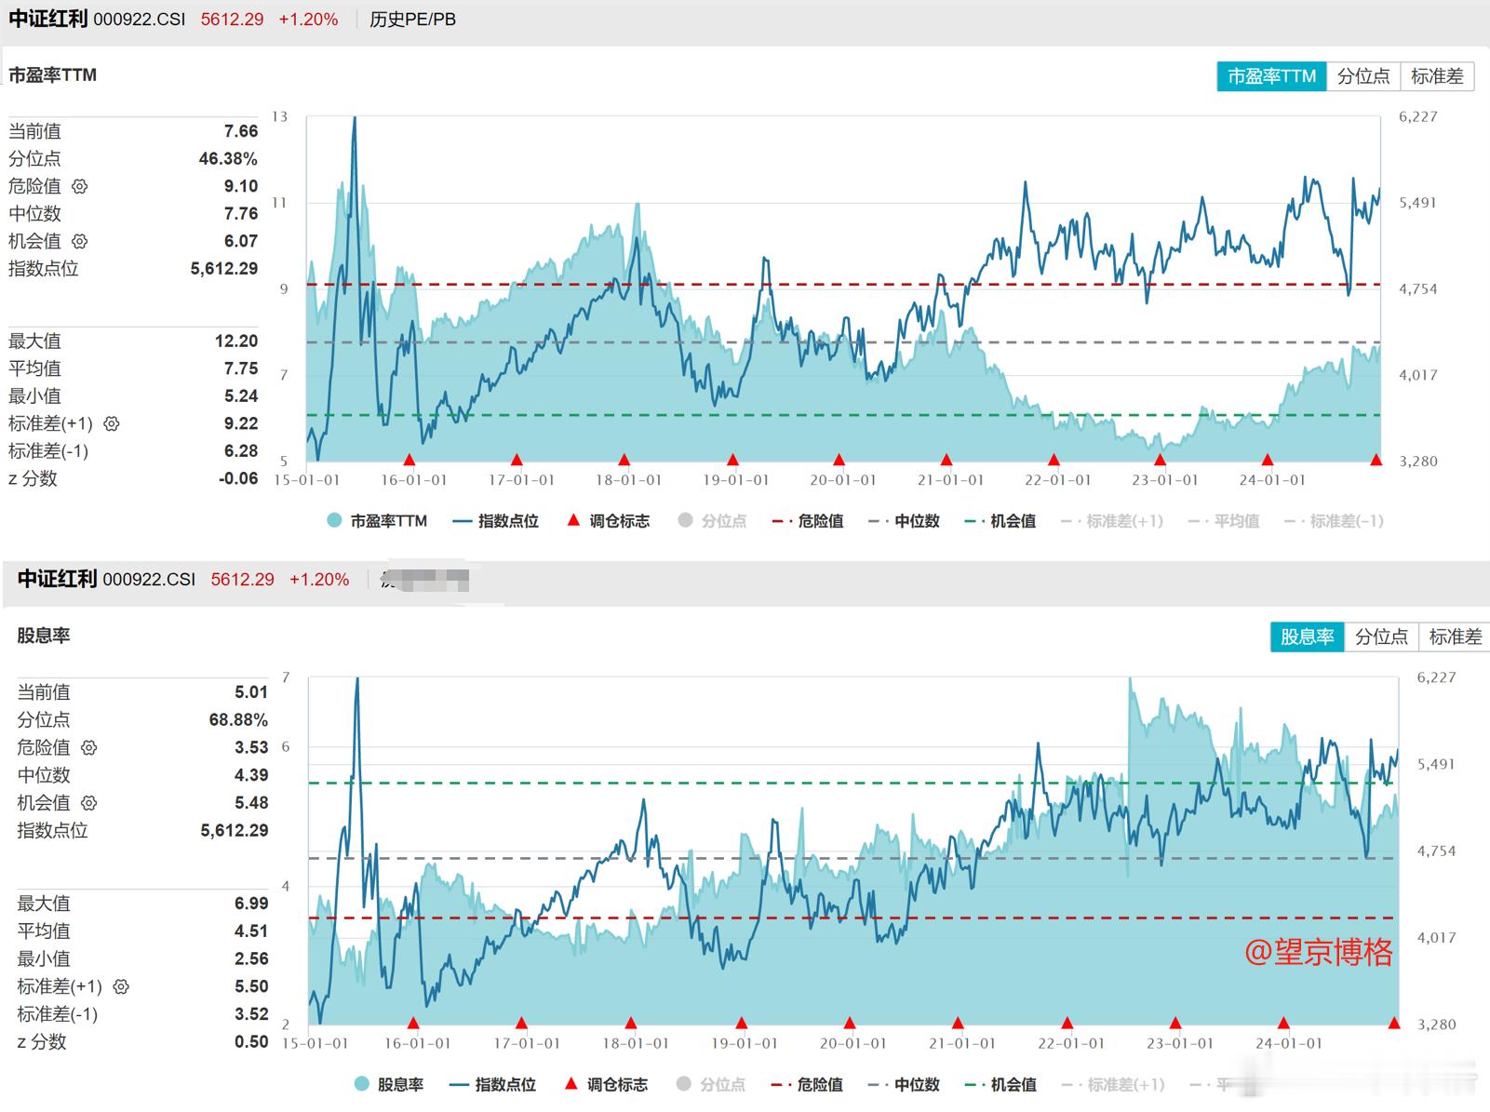Open 标准差(+1) settings gear in 市盈率TTM panel

pyautogui.click(x=112, y=423)
